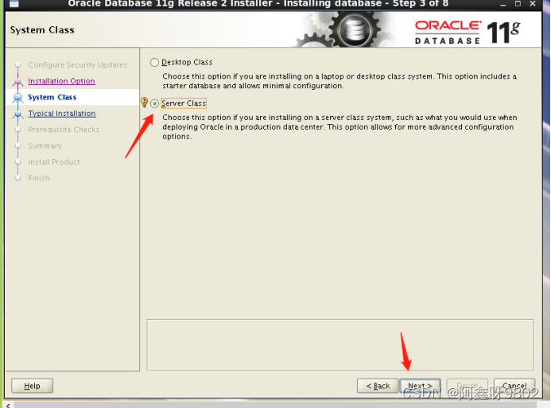
Task: Click the Server Class description text
Action: pyautogui.click(x=340, y=127)
